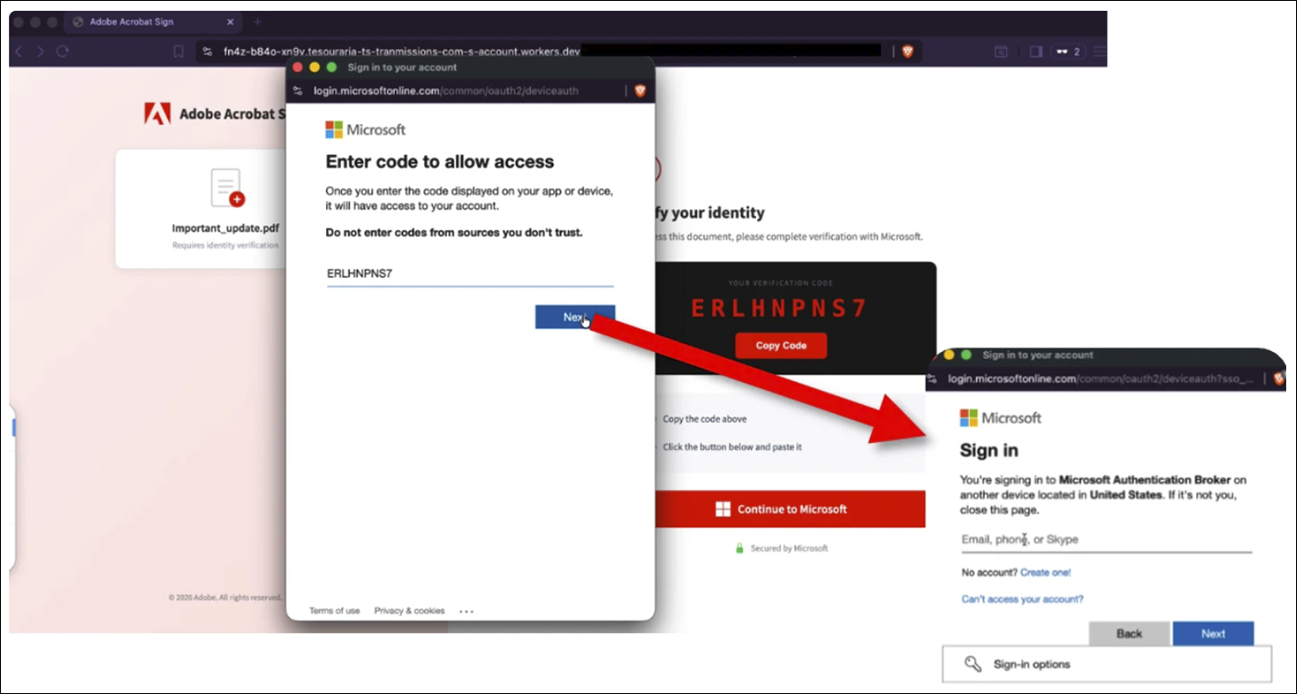Click the bookmark icon beside the address bar
The width and height of the screenshot is (1297, 694).
click(x=179, y=52)
